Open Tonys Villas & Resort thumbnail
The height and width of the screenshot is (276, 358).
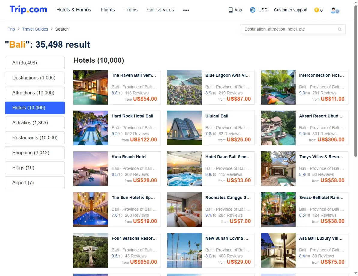pos(278,169)
